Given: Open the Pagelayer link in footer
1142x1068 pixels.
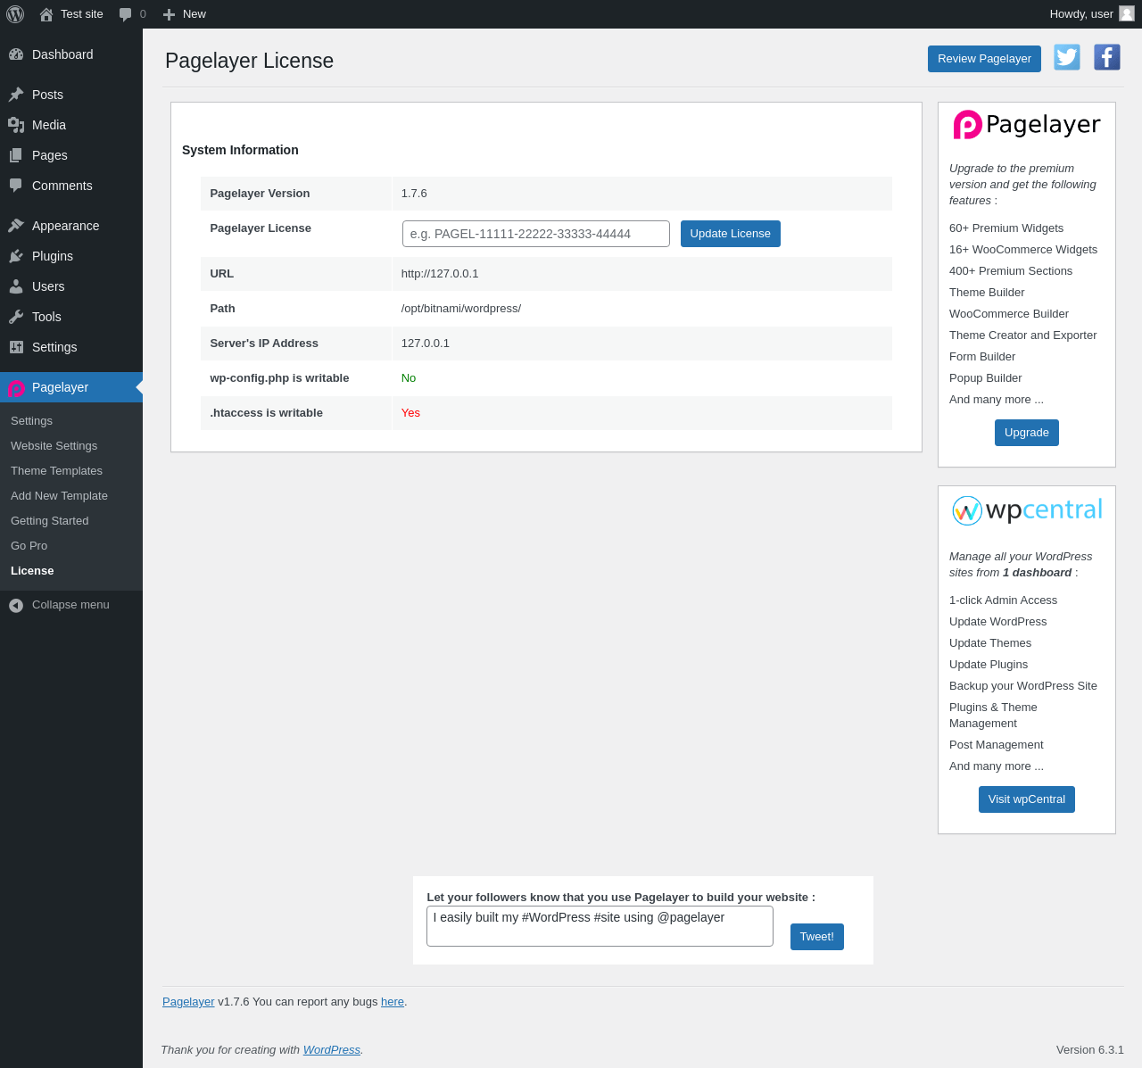Looking at the screenshot, I should [188, 1002].
